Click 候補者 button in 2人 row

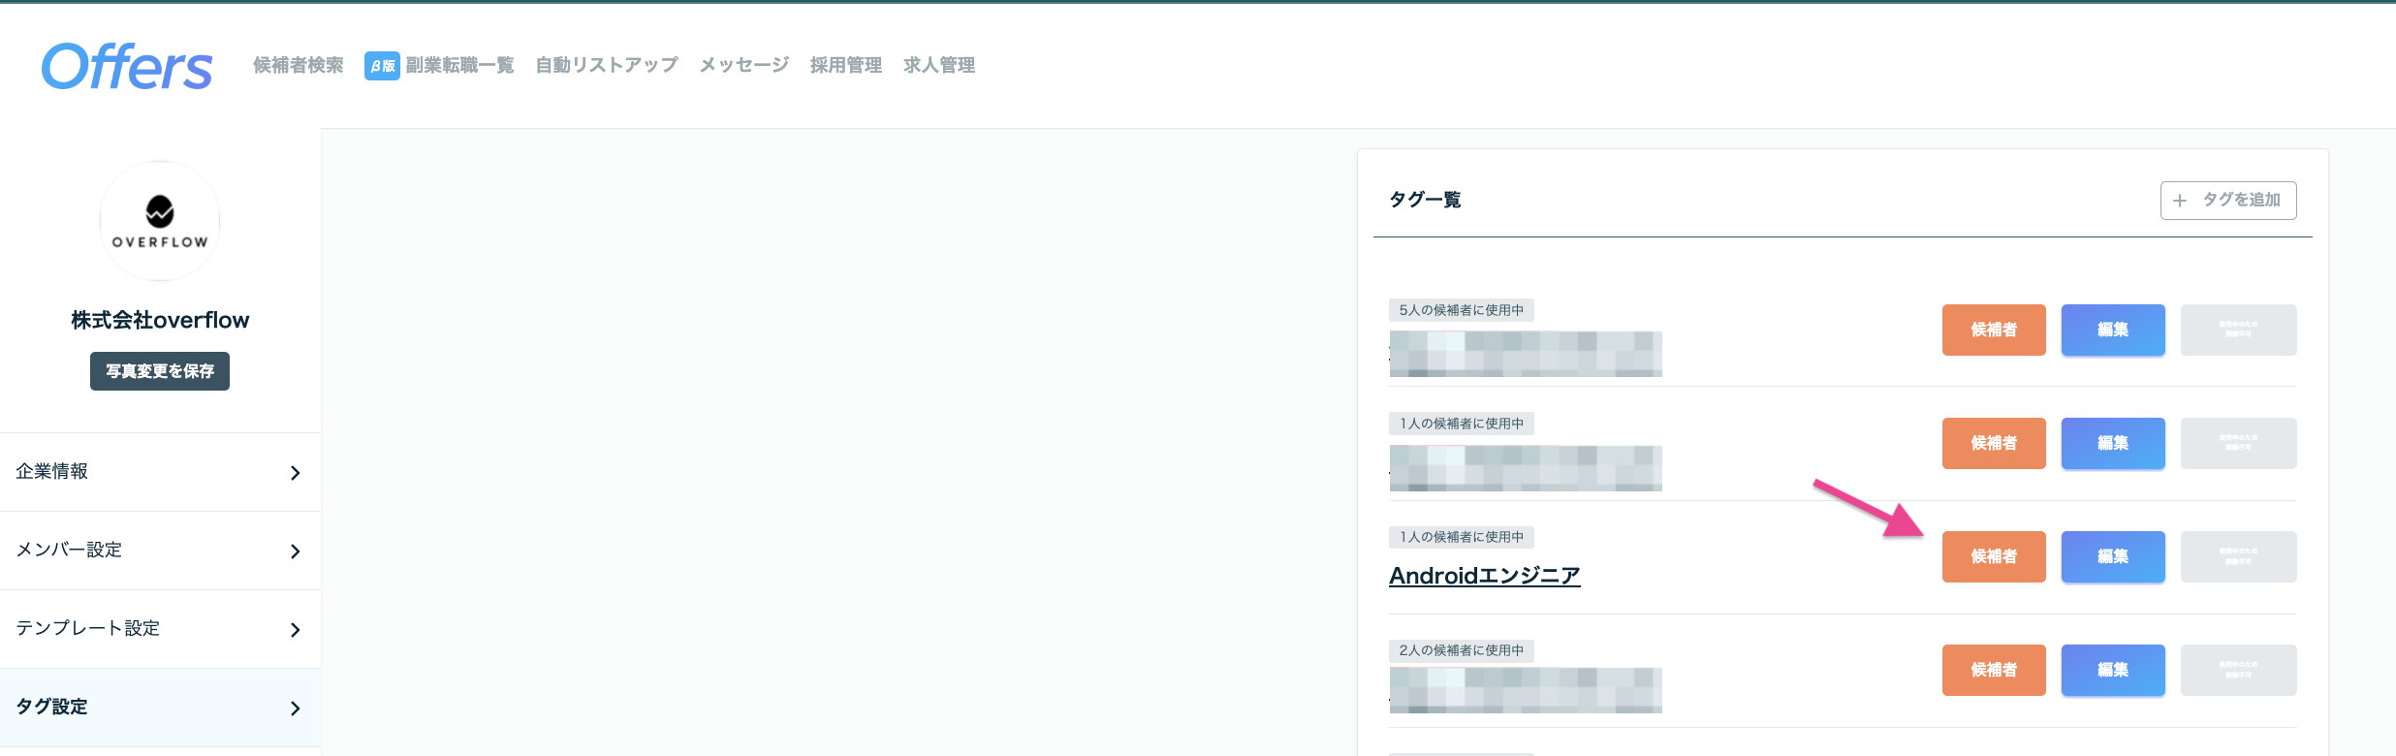click(1994, 670)
